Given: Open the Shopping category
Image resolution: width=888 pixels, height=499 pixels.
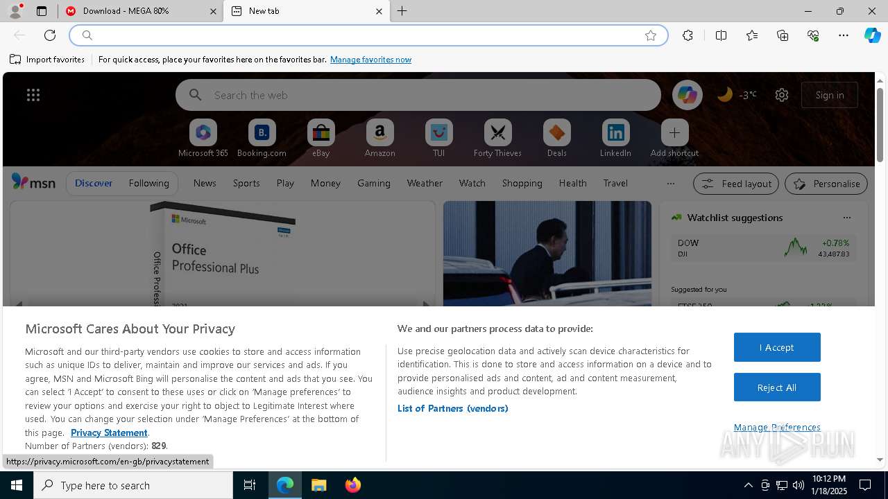Looking at the screenshot, I should pyautogui.click(x=522, y=184).
